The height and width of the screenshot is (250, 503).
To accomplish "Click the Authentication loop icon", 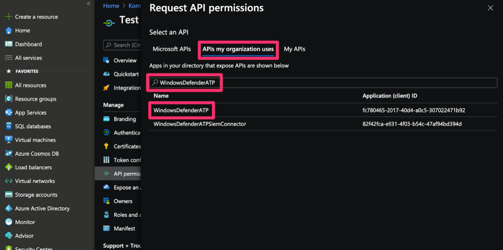I will pos(106,133).
